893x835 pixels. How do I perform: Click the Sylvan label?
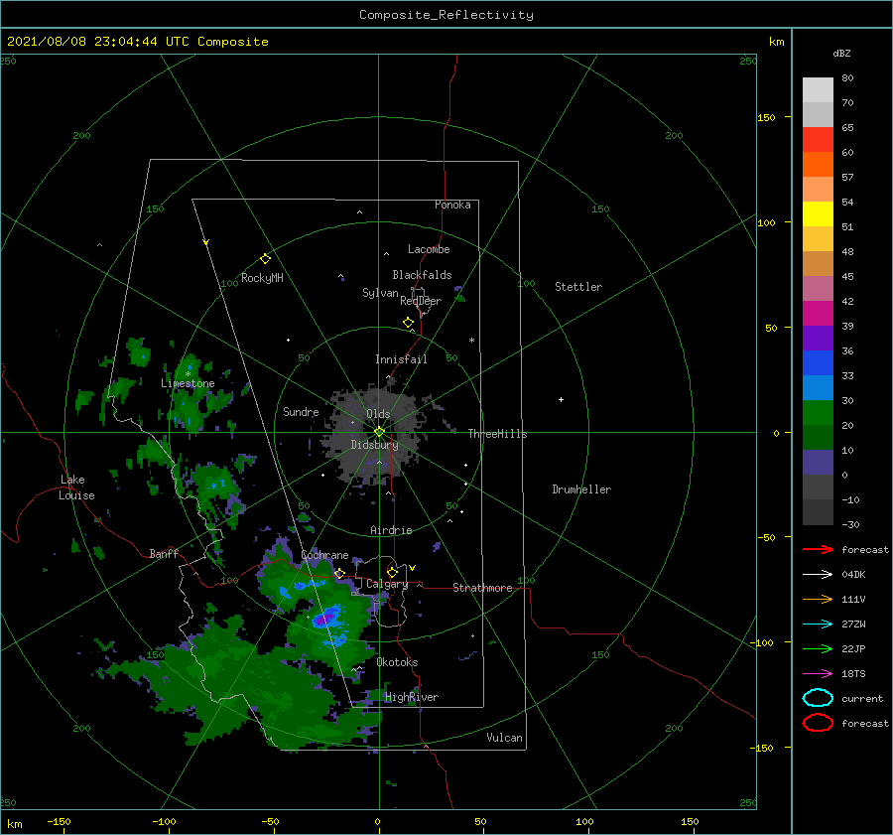tap(380, 293)
